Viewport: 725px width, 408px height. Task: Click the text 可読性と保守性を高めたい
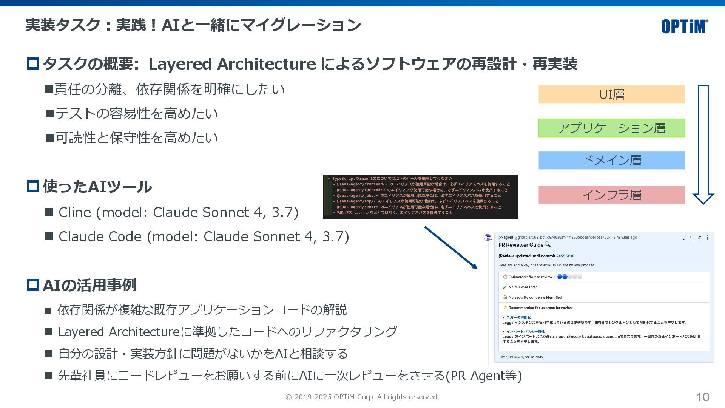(x=137, y=138)
